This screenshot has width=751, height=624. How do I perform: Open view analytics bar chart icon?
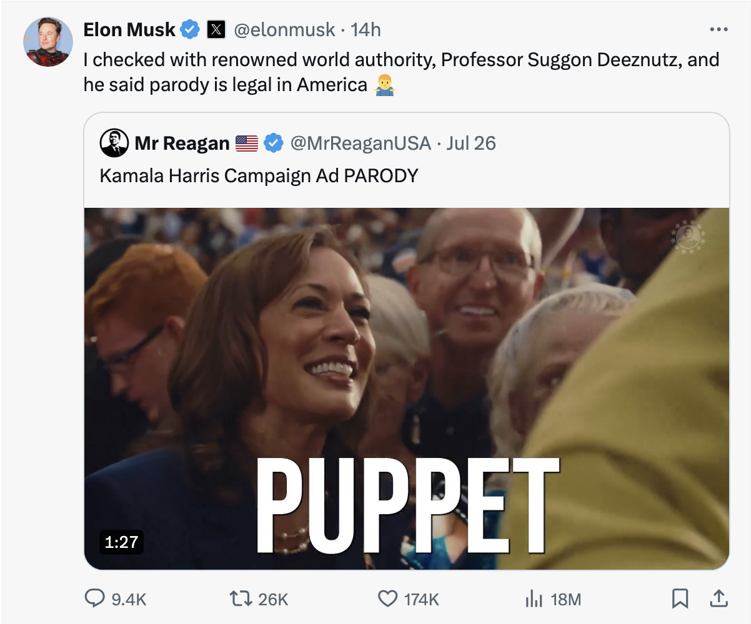tap(533, 599)
